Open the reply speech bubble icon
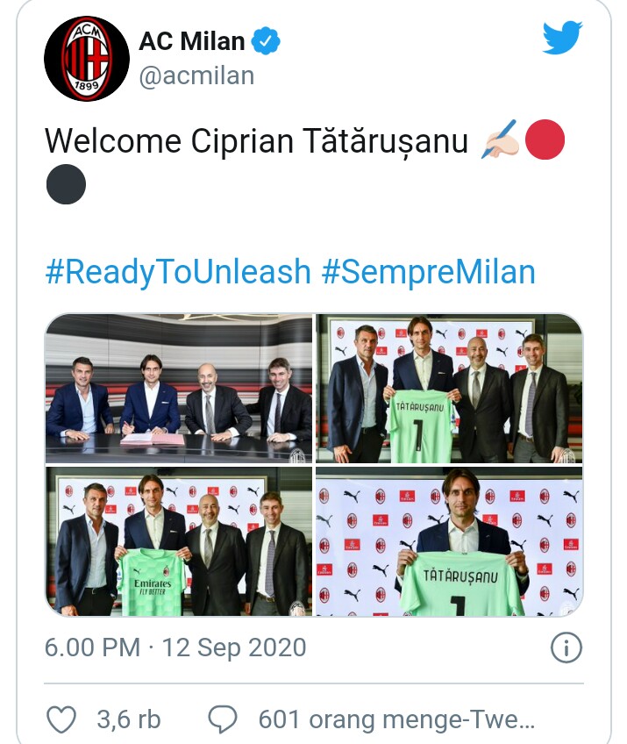Image resolution: width=627 pixels, height=744 pixels. (223, 719)
